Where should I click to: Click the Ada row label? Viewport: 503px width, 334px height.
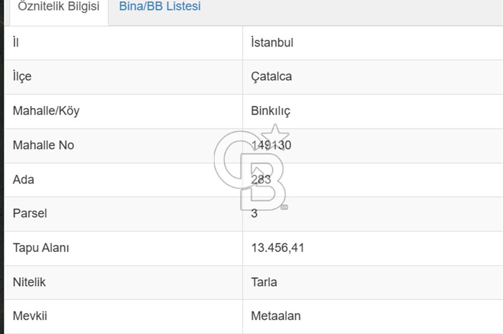[24, 180]
